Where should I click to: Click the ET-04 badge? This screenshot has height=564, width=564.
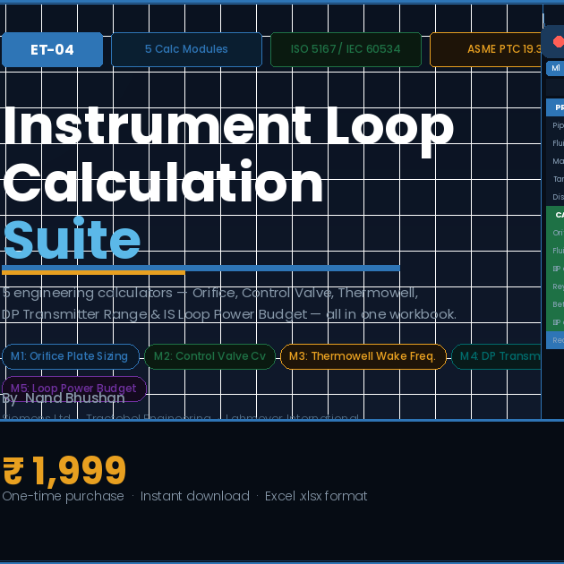click(x=52, y=49)
